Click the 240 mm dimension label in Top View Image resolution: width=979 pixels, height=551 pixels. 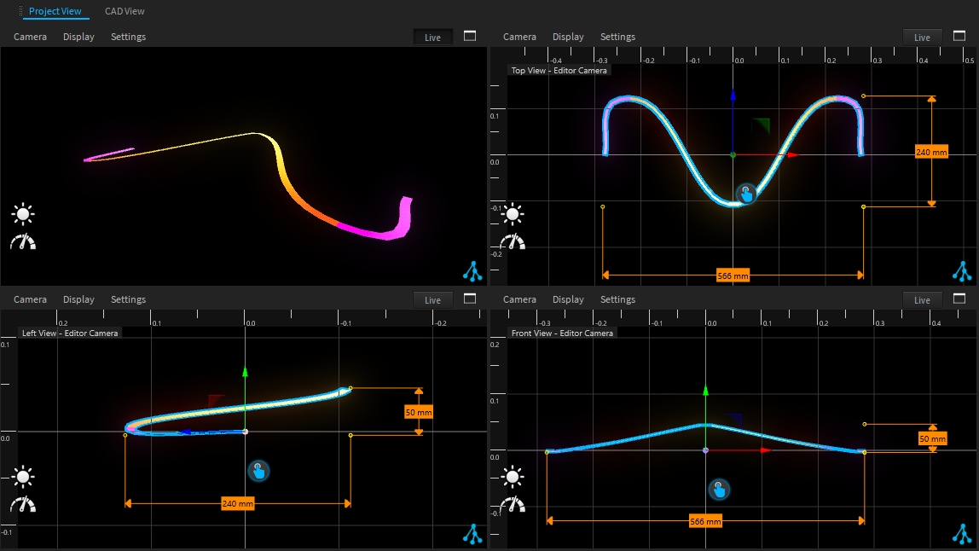pyautogui.click(x=930, y=152)
